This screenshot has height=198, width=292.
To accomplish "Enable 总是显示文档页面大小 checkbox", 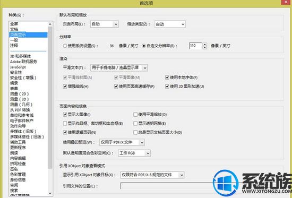I will coord(135,132).
